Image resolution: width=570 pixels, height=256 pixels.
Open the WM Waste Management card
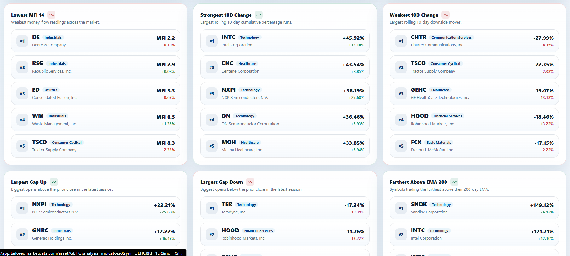(95, 120)
